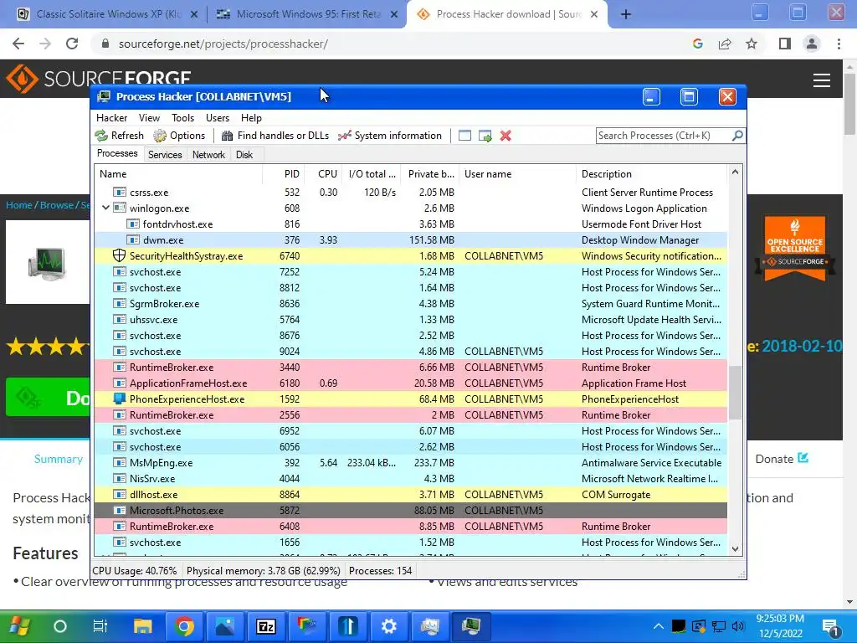
Task: Open the System information graph window
Action: pyautogui.click(x=390, y=136)
